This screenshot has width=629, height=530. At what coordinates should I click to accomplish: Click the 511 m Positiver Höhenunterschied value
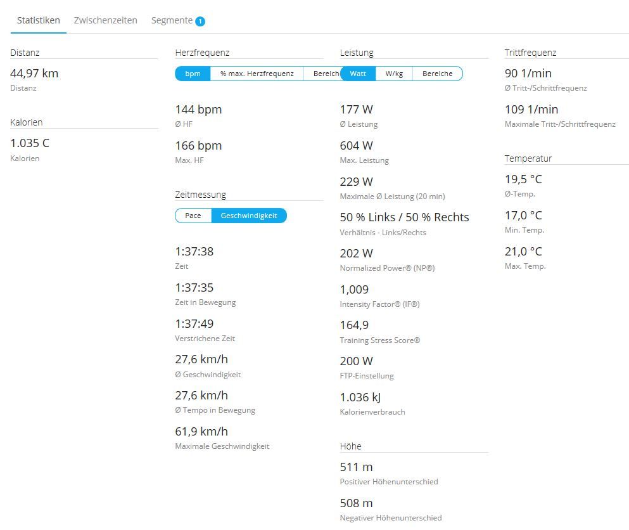coord(356,467)
